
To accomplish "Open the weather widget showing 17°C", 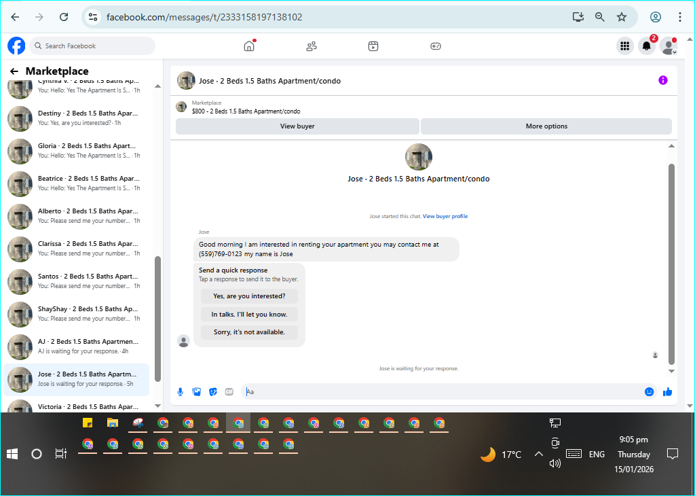I will coord(501,455).
